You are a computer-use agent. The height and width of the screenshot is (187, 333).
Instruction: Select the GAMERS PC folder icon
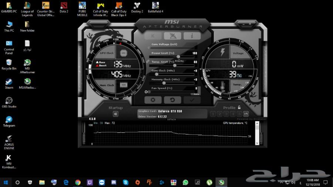(x=9, y=7)
